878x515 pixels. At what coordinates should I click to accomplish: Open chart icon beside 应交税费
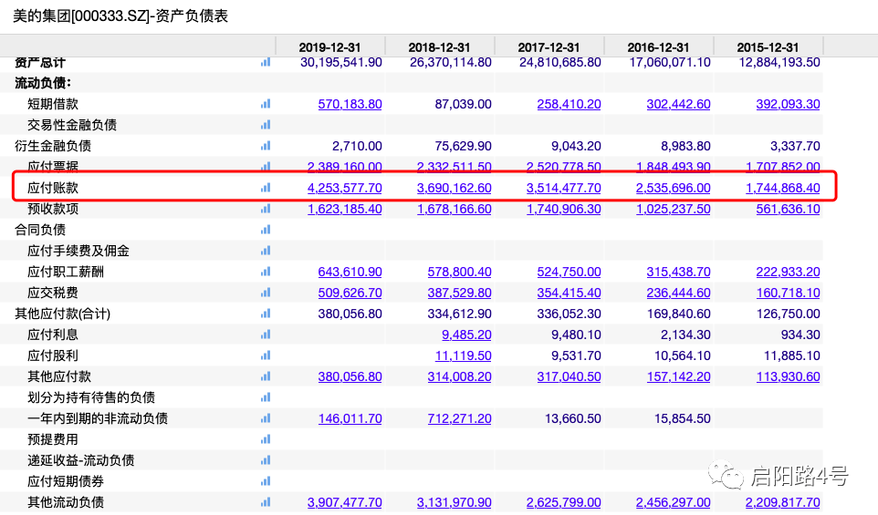point(266,293)
